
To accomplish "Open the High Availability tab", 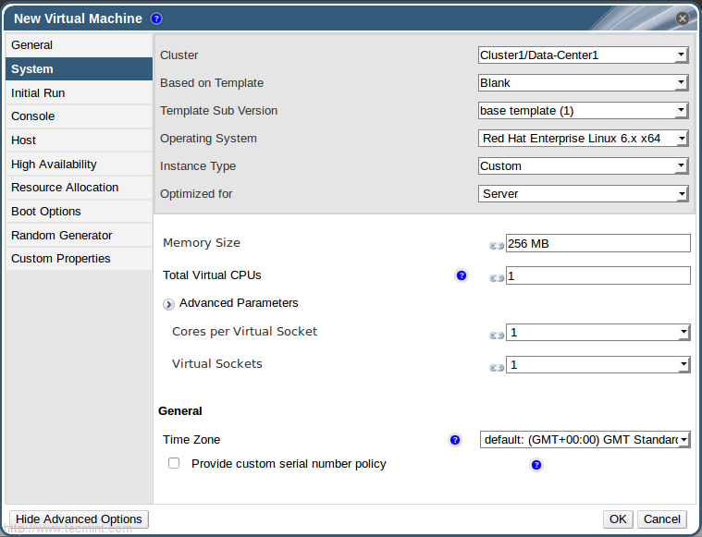I will [54, 165].
